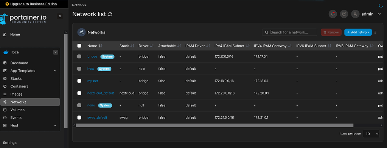
Task: Open the none network link
Action: [x=91, y=105]
